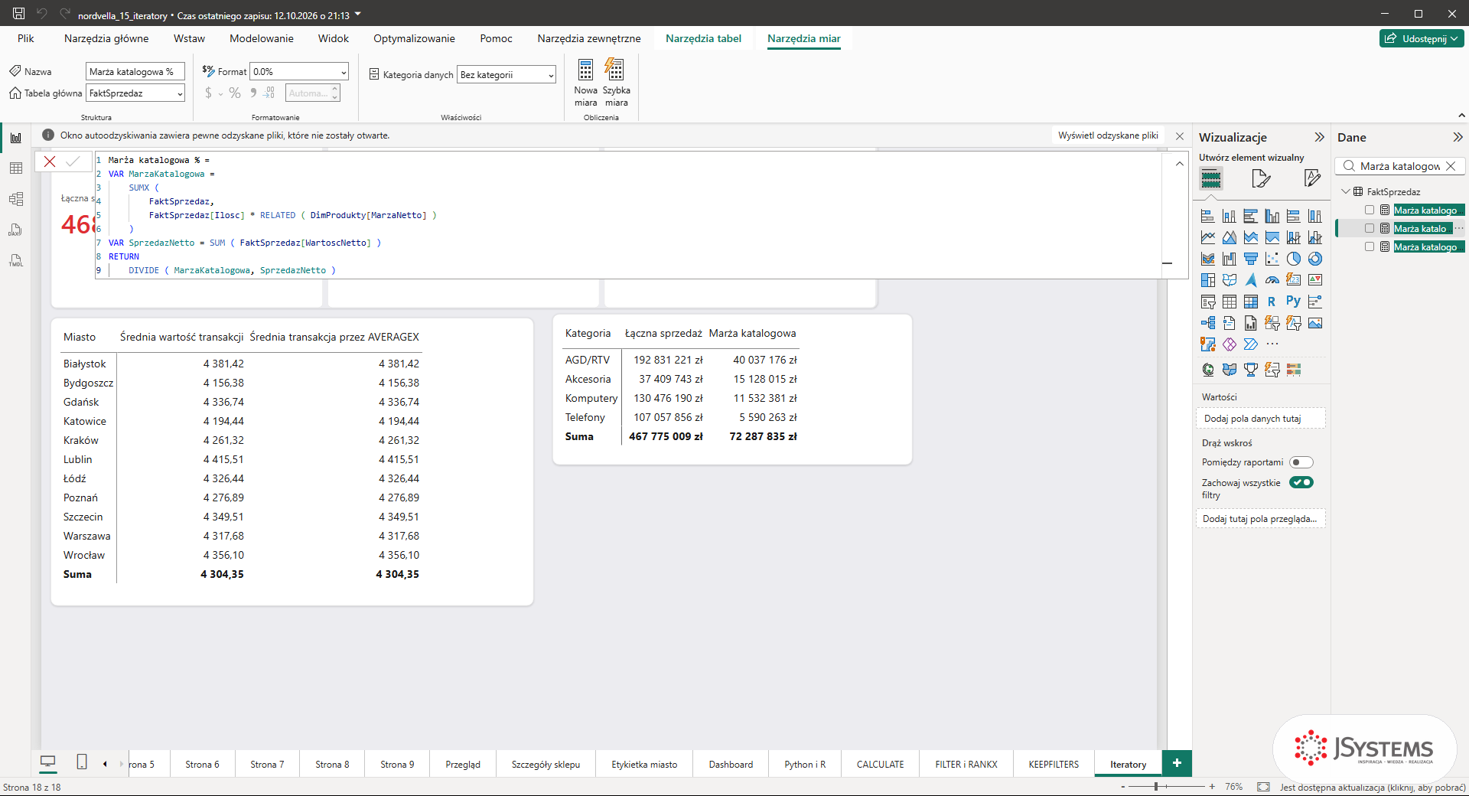Select the decomposition tree visual
Screen dimensions: 1469x796
1208,323
